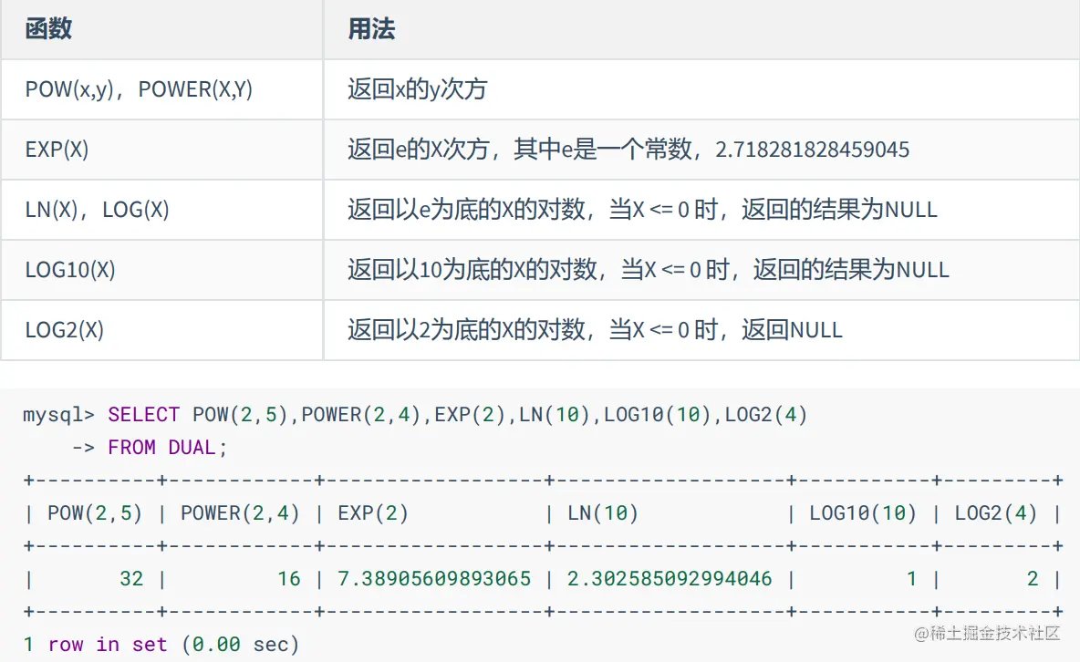The width and height of the screenshot is (1080, 662).
Task: Click LN(10) in the result header row
Action: pos(603,513)
